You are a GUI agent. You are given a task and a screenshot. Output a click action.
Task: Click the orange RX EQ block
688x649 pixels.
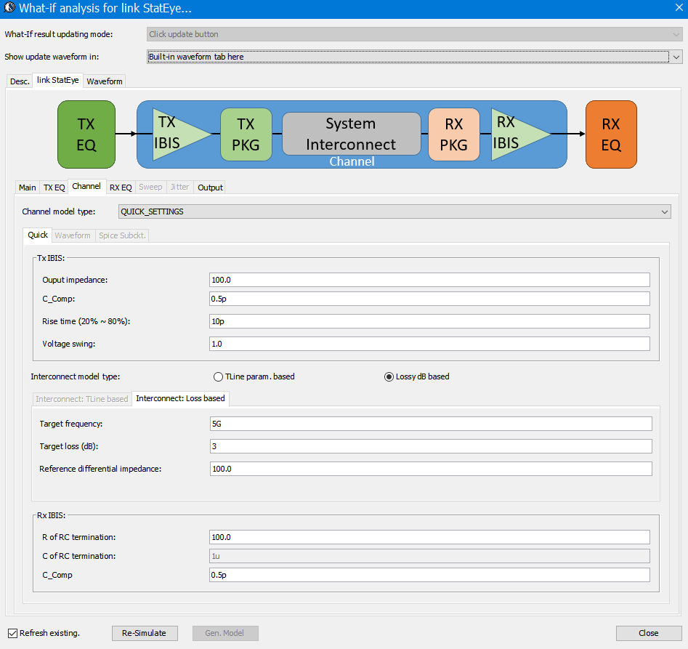click(611, 134)
